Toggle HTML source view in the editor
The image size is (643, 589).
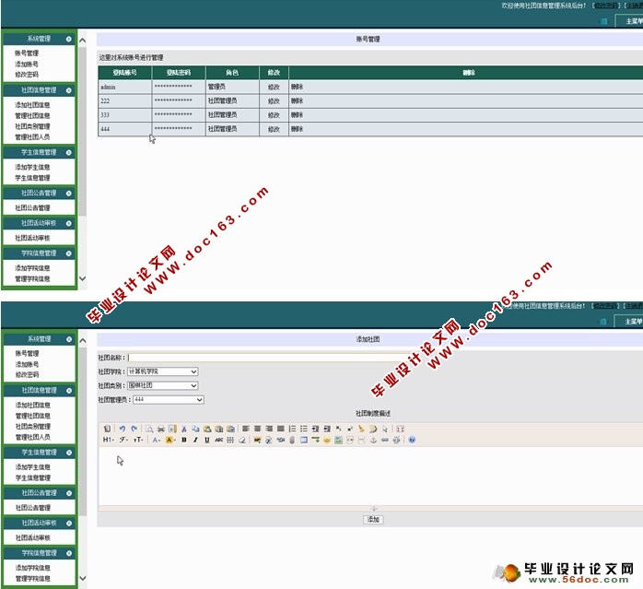point(107,429)
